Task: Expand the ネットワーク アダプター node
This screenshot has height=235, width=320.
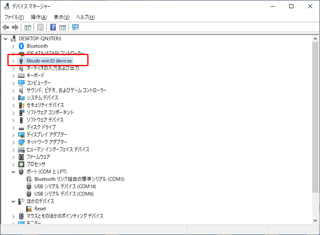Action: [x=13, y=142]
